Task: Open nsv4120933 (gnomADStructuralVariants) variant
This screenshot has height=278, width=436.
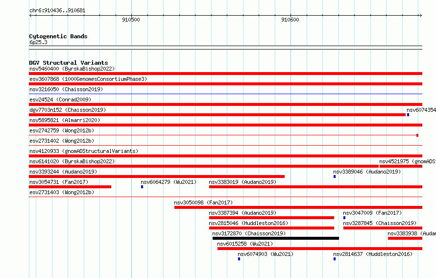Action: (x=84, y=151)
